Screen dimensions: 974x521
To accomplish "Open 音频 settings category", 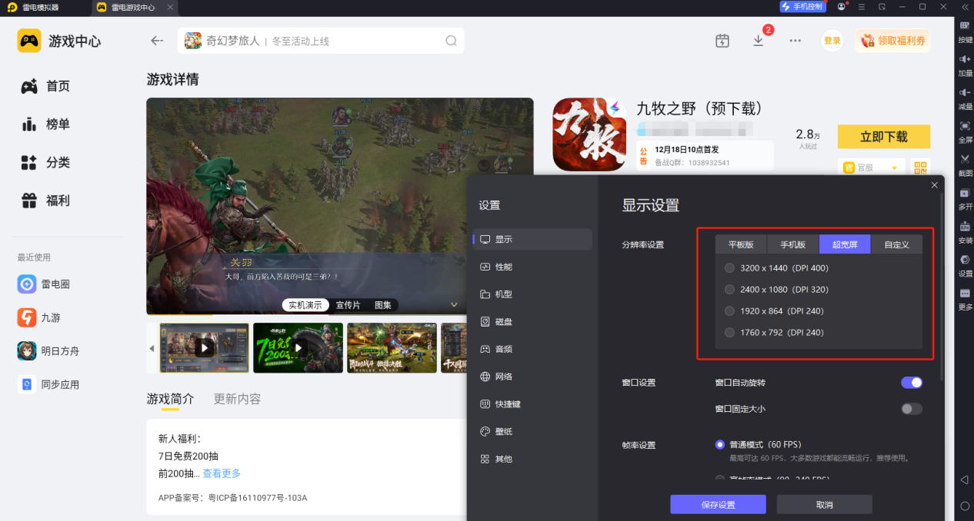I will pos(532,349).
